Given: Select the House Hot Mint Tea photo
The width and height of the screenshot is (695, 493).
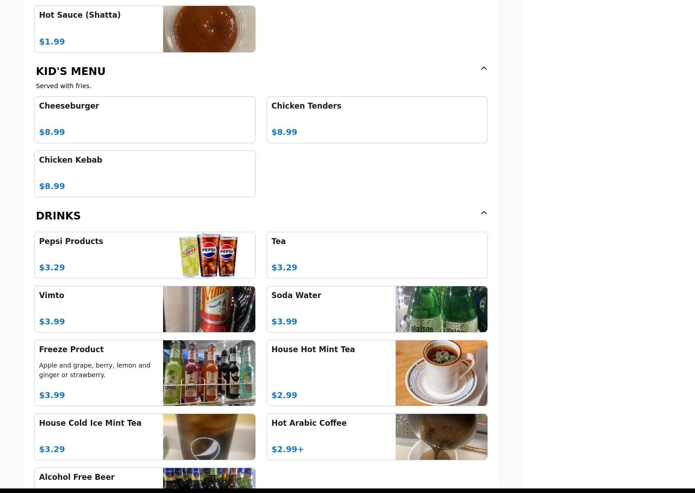Looking at the screenshot, I should (442, 373).
